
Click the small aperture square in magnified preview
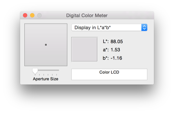46,45
